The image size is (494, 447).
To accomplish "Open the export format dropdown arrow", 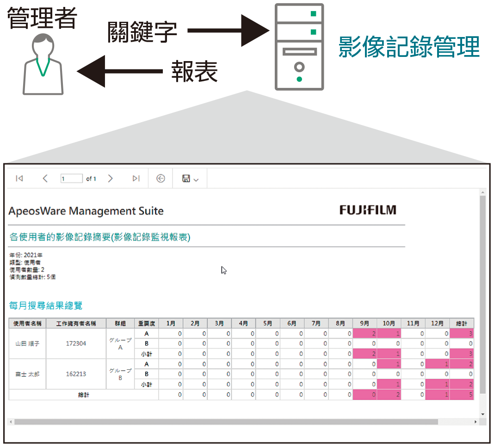I will click(196, 180).
